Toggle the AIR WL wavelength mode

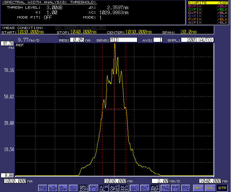click(x=104, y=188)
